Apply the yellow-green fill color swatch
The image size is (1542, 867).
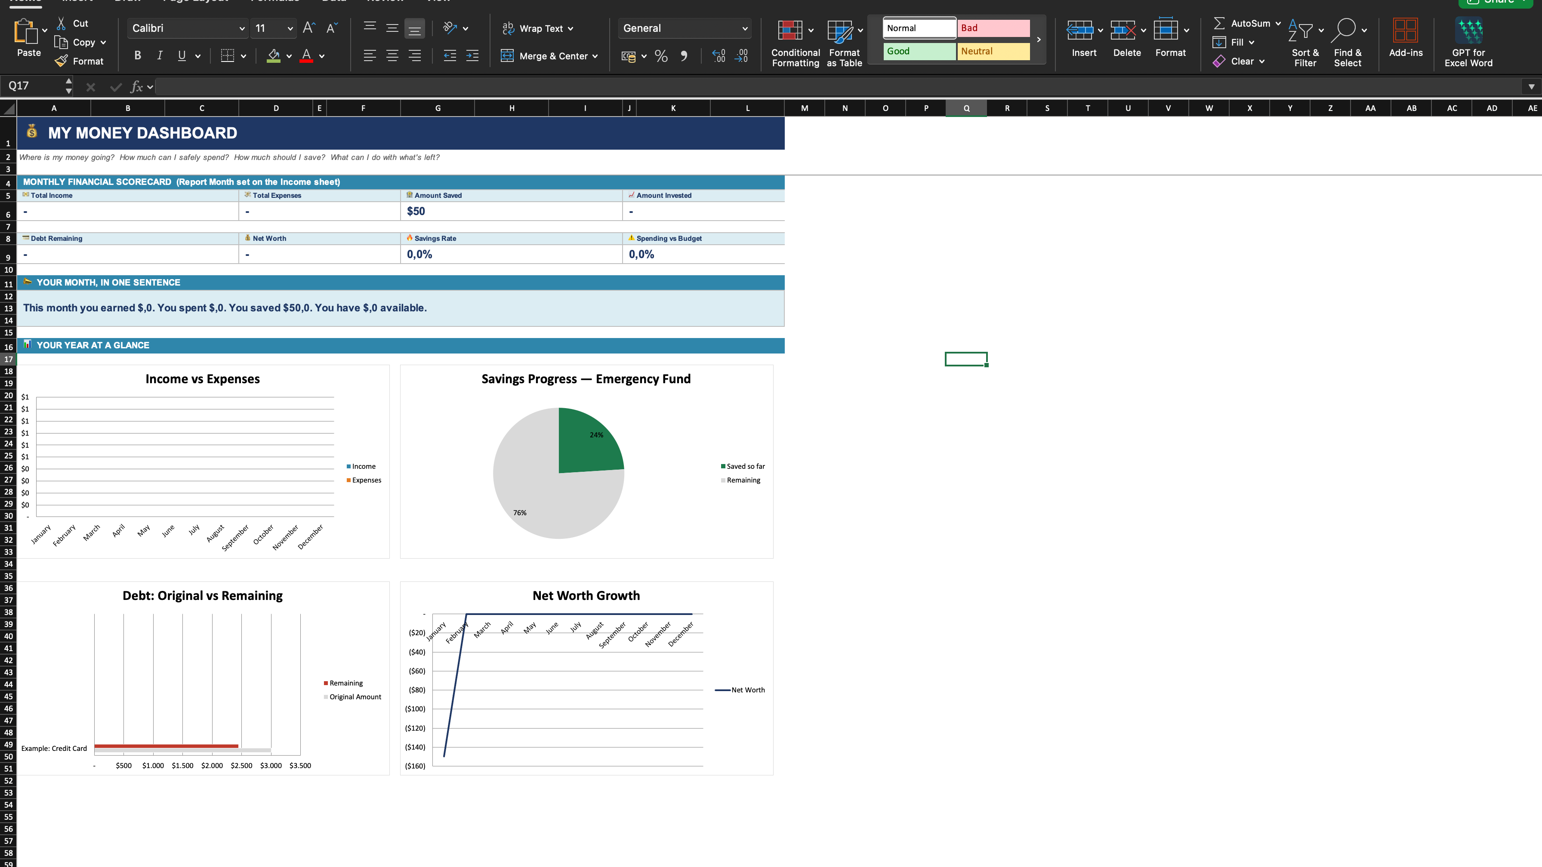tap(274, 55)
